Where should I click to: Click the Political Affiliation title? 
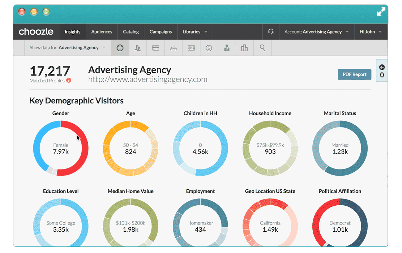pyautogui.click(x=340, y=191)
